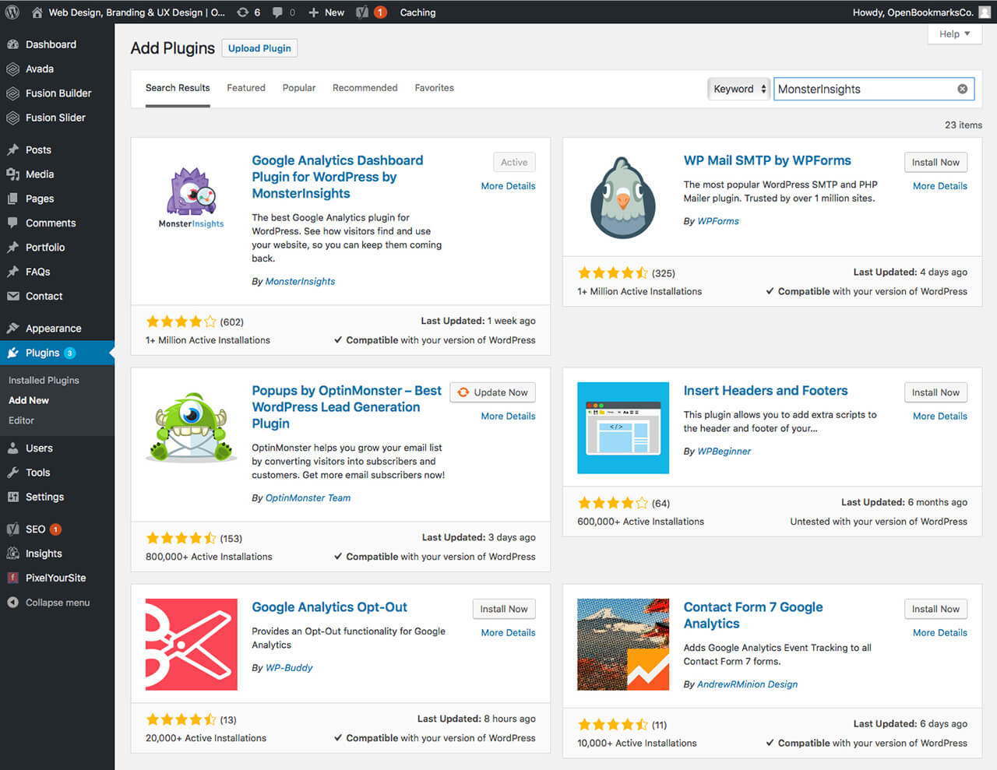Image resolution: width=997 pixels, height=770 pixels.
Task: Click the user avatar in admin bar
Action: (985, 12)
